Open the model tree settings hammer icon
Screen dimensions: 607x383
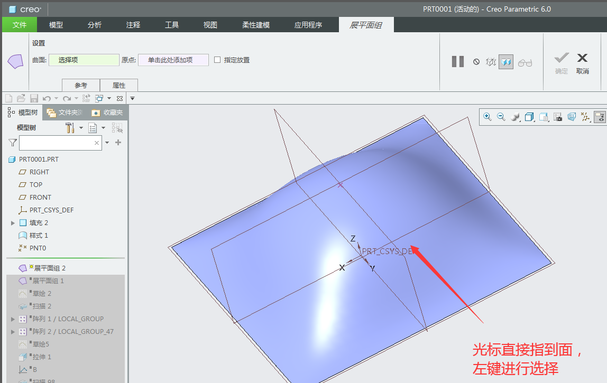pyautogui.click(x=70, y=128)
